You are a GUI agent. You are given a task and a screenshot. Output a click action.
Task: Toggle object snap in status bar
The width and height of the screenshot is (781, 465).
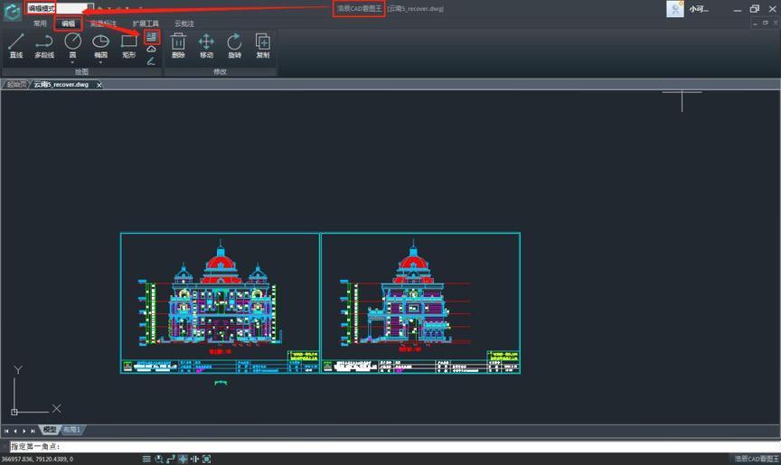(x=206, y=460)
